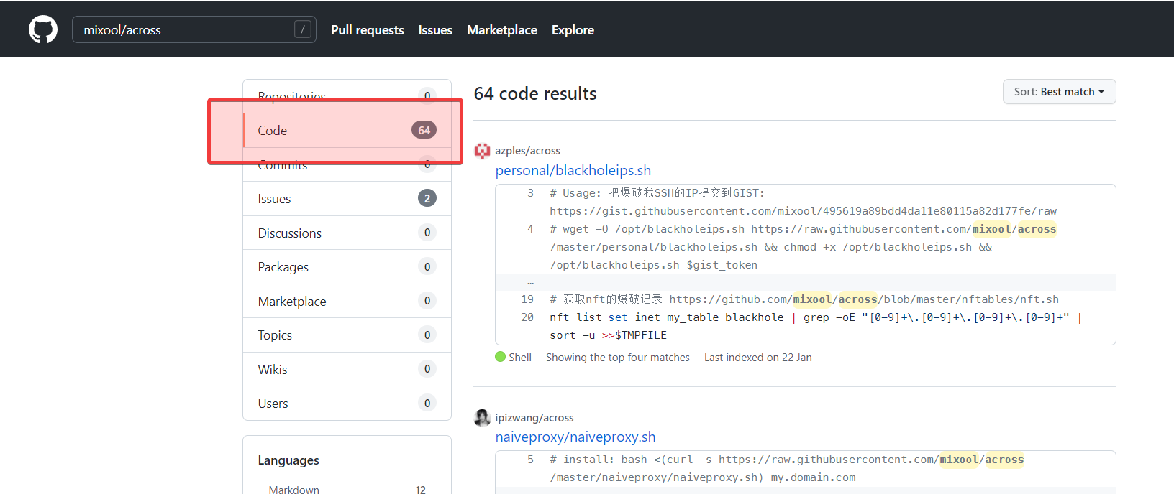Viewport: 1174px width, 494px height.
Task: Click the '64 code results' heading
Action: [x=535, y=94]
